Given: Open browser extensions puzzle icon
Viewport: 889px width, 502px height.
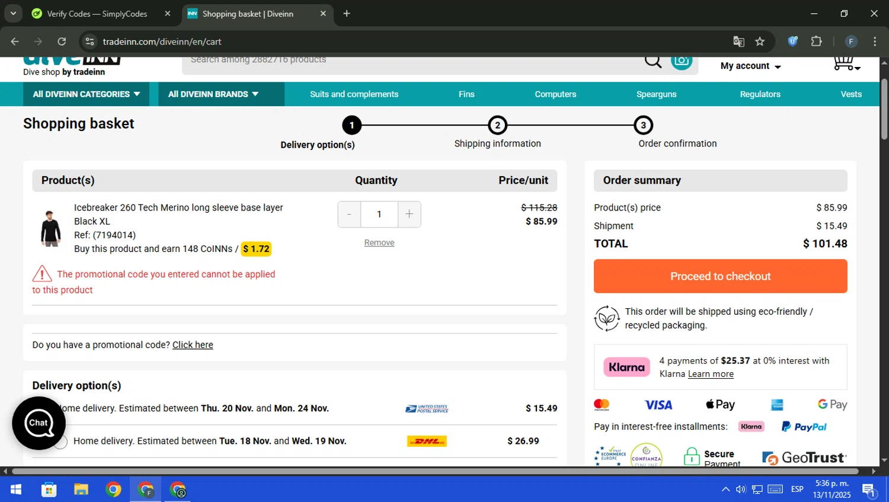Looking at the screenshot, I should click(x=817, y=41).
